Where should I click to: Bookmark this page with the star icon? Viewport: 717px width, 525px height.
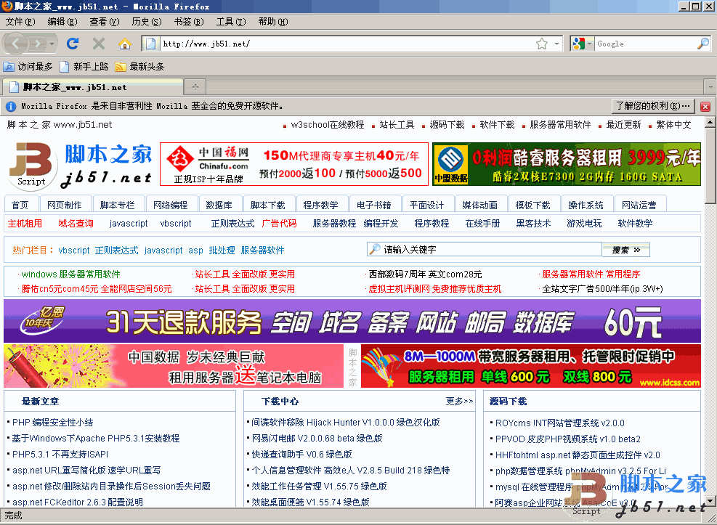tap(542, 44)
